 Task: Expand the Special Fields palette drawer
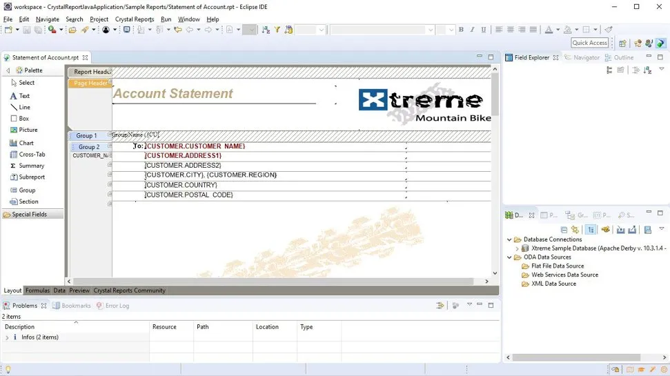point(32,215)
